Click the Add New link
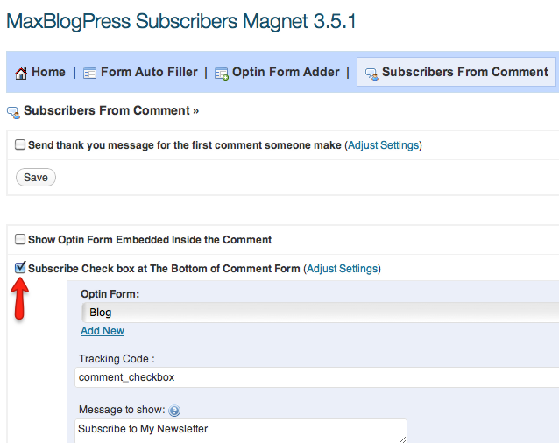The width and height of the screenshot is (559, 443). point(103,331)
